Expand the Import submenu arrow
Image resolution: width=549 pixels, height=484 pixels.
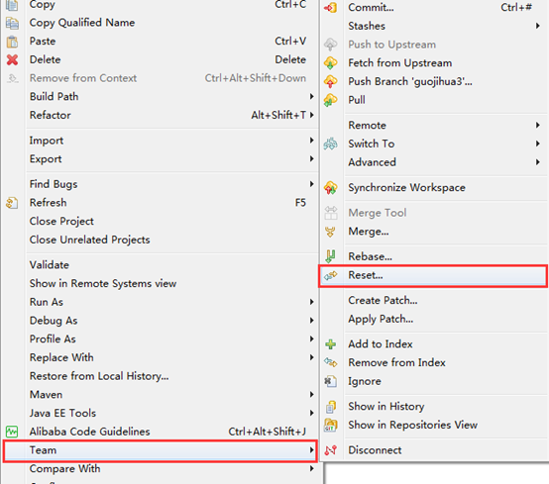(x=311, y=141)
